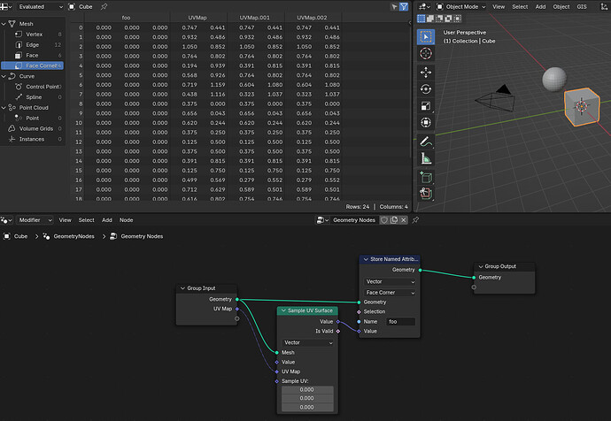611x421 pixels.
Task: Click fifth selection mode icon (intersect)
Action: (457, 19)
